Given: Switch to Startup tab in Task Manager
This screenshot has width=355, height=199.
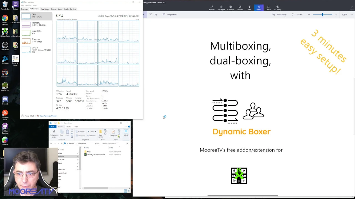Looking at the screenshot, I should pyautogui.click(x=54, y=9).
